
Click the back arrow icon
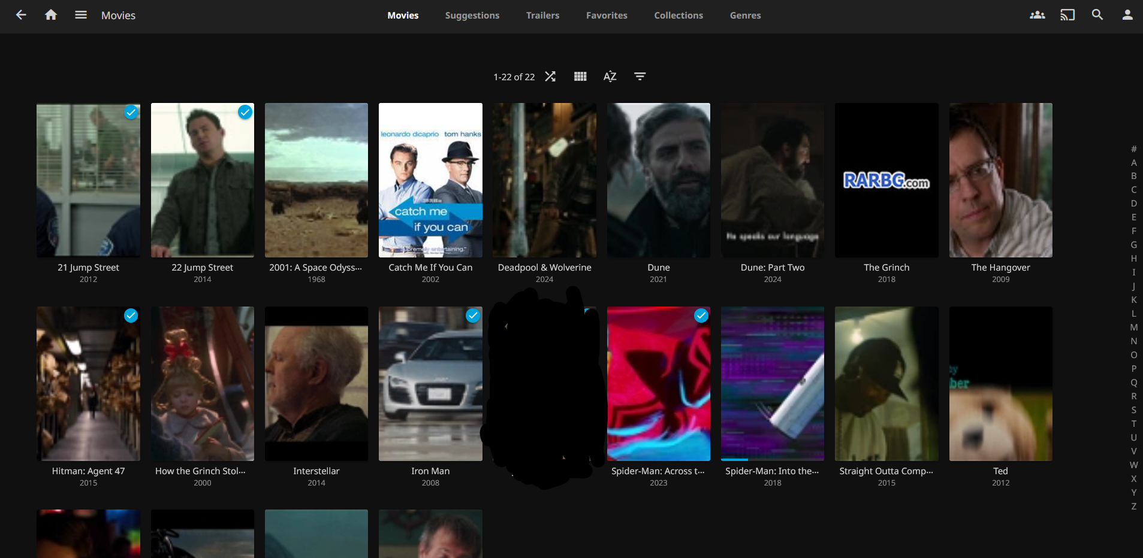(21, 15)
